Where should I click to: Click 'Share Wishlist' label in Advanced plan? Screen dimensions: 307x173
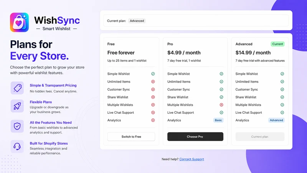246,97
